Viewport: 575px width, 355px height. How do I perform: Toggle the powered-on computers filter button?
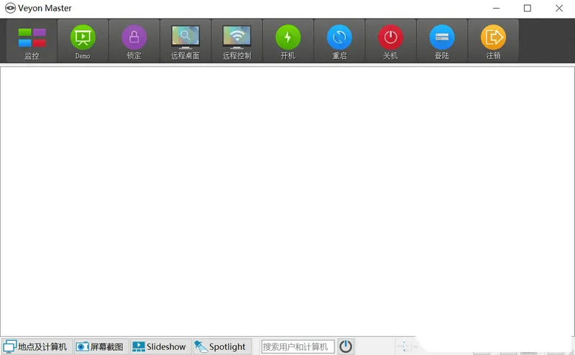pos(346,346)
